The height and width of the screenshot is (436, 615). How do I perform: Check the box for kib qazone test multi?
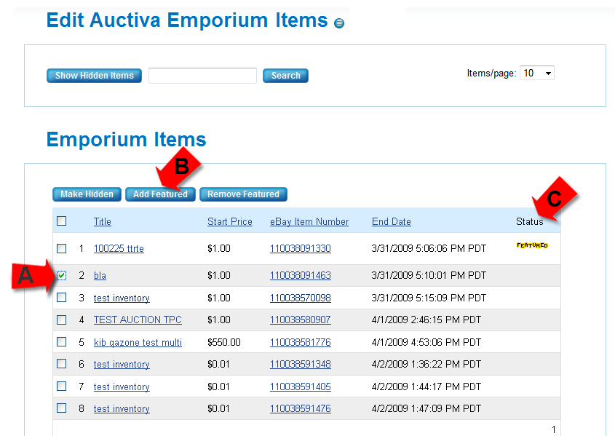click(x=62, y=342)
